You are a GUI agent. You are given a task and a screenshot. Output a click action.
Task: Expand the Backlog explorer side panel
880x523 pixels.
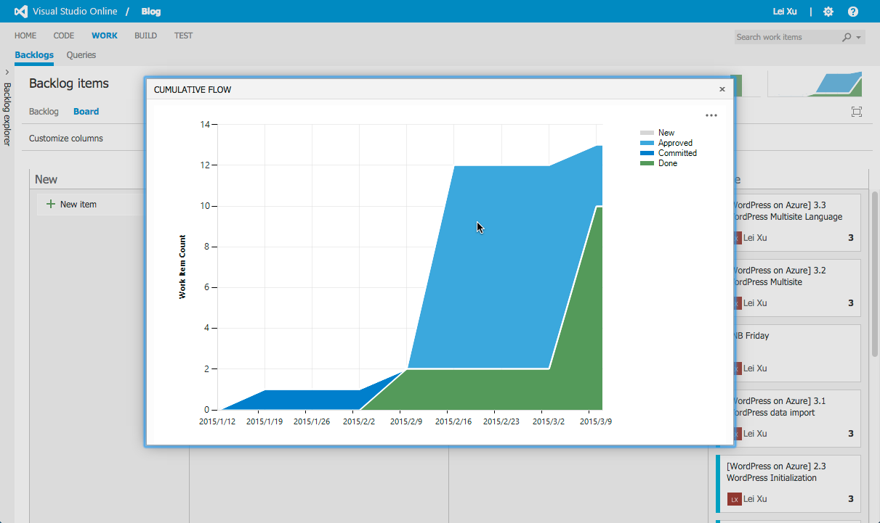(7, 73)
